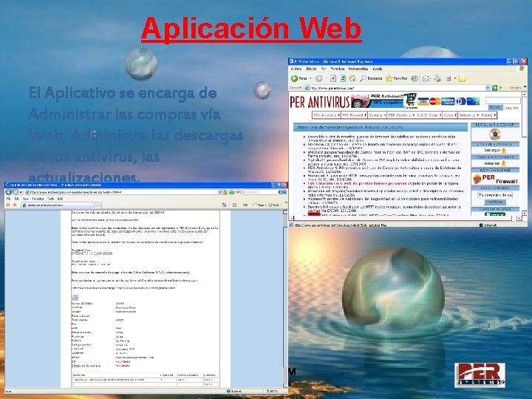The image size is (532, 399).
Task: Click CD-ROM disc image in sidebar
Action: click(x=495, y=134)
